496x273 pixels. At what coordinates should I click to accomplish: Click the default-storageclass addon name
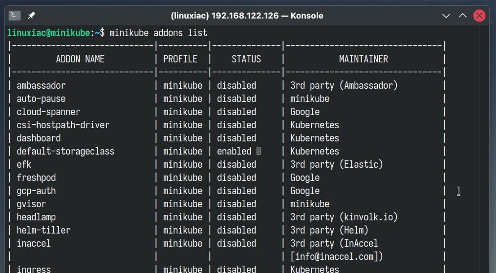click(x=65, y=152)
